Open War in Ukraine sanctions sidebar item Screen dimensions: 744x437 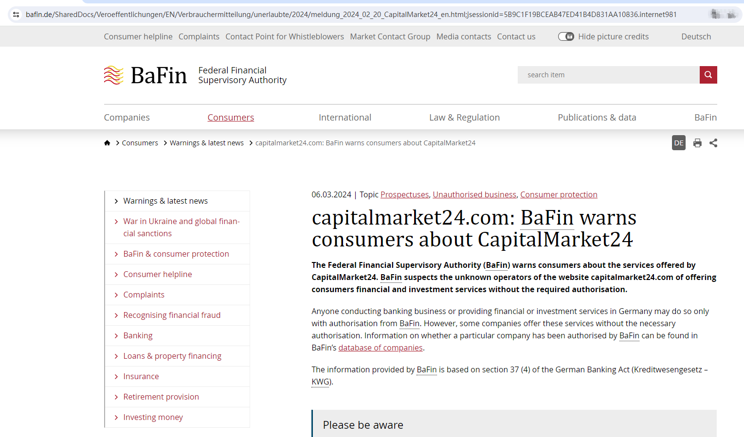click(x=181, y=227)
